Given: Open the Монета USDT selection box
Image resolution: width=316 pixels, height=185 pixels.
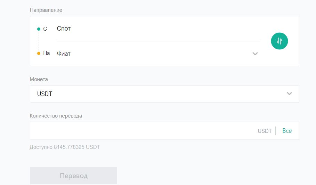Looking at the screenshot, I should (164, 94).
